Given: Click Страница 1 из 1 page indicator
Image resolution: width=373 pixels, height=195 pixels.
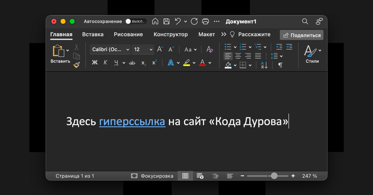Looking at the screenshot, I should [x=75, y=176].
